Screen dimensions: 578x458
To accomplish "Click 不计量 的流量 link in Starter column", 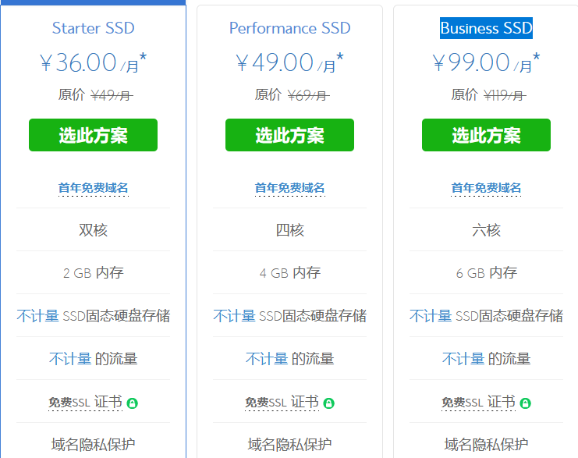I will pos(70,359).
